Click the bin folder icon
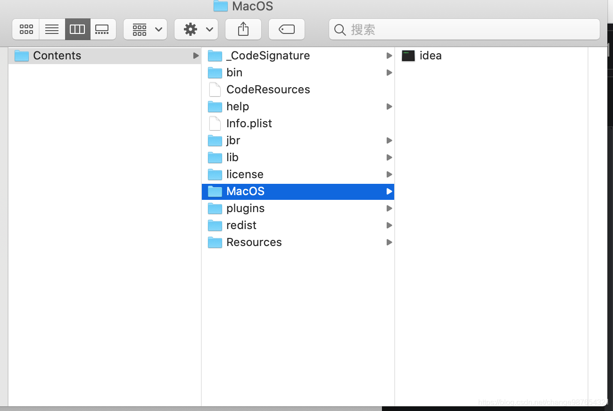The height and width of the screenshot is (411, 613). coord(215,73)
